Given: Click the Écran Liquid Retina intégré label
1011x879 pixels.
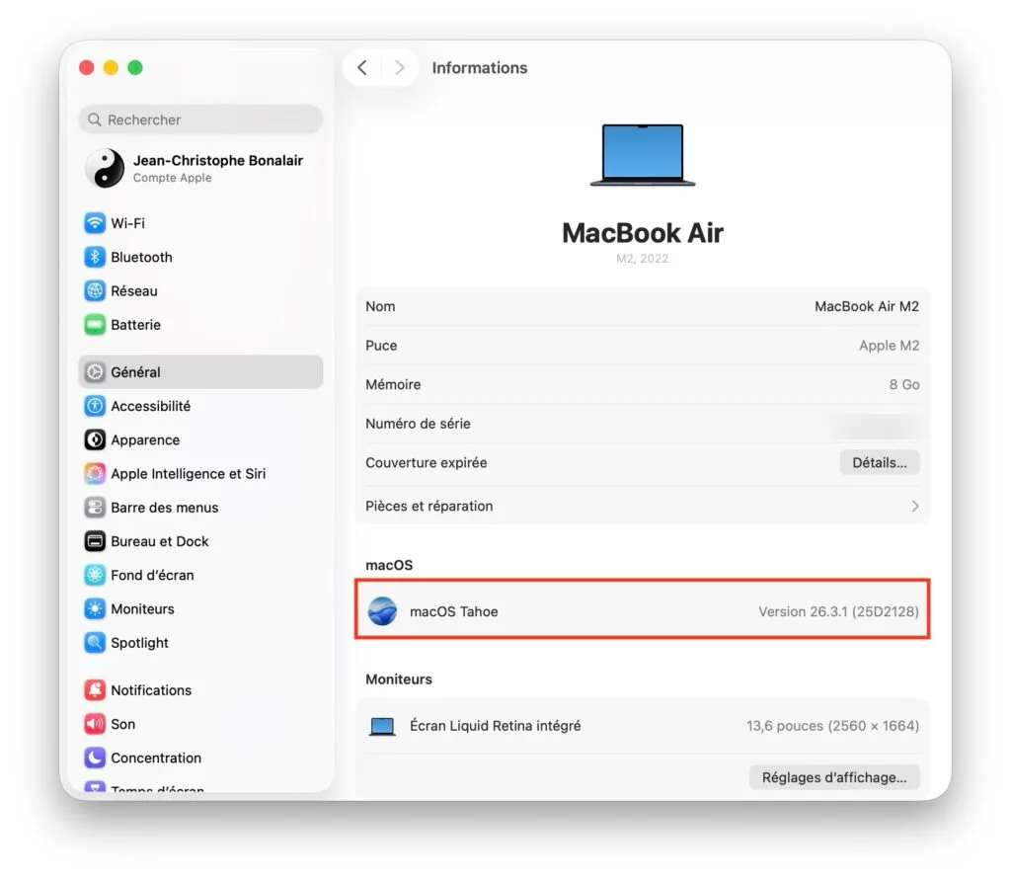Looking at the screenshot, I should tap(496, 726).
